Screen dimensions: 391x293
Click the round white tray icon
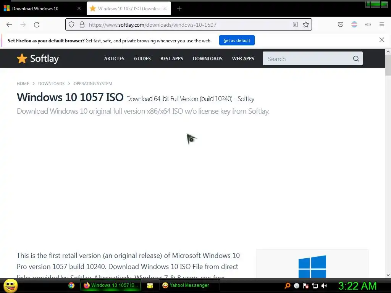tap(296, 286)
